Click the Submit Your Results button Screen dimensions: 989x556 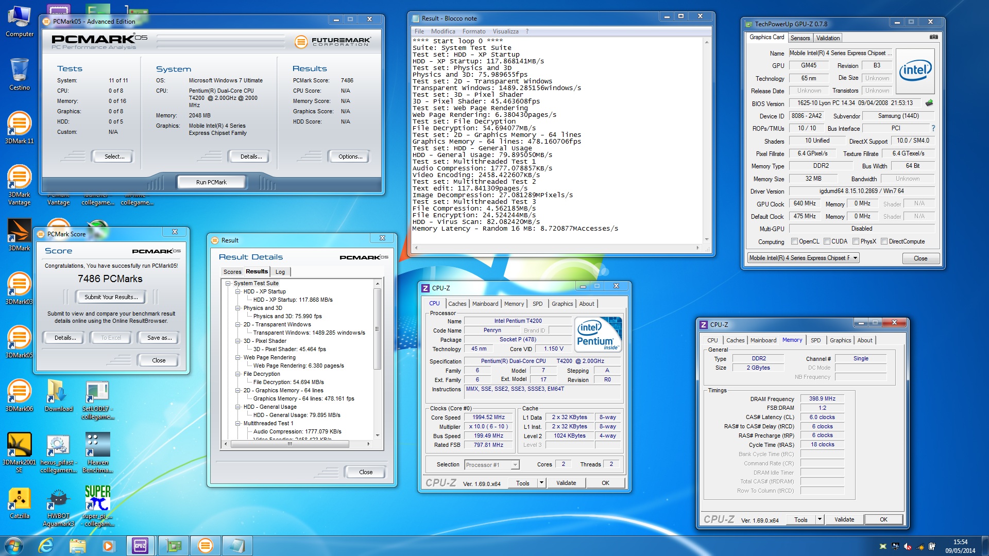coord(111,297)
